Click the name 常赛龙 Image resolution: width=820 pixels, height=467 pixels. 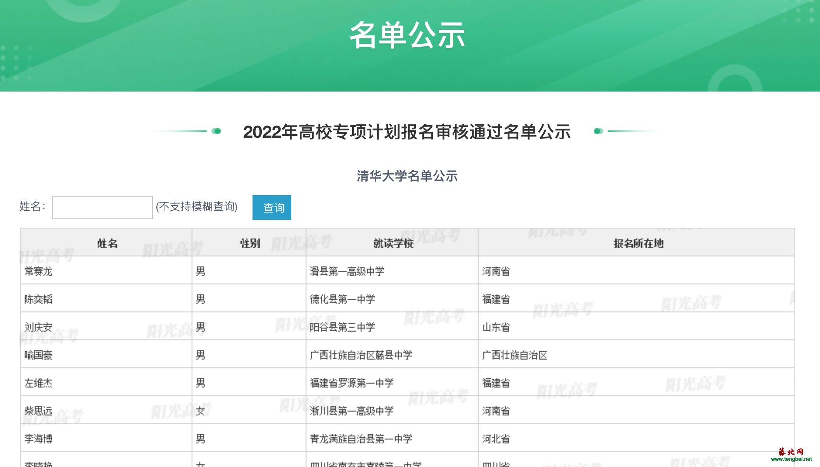38,271
